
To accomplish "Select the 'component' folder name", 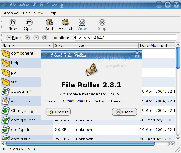I will tap(22, 53).
